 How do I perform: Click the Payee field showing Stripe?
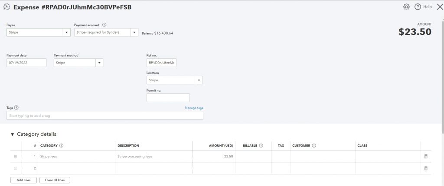(x=35, y=32)
